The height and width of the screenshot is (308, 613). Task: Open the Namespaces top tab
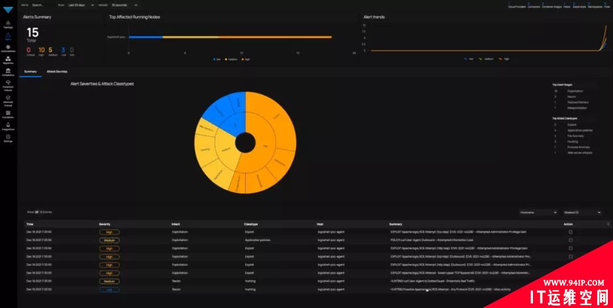click(595, 6)
